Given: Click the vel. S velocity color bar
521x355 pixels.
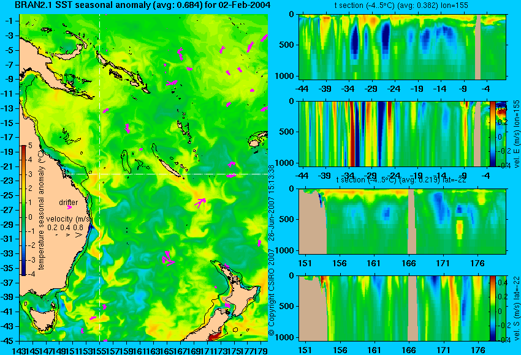Looking at the screenshot, I should [492, 308].
